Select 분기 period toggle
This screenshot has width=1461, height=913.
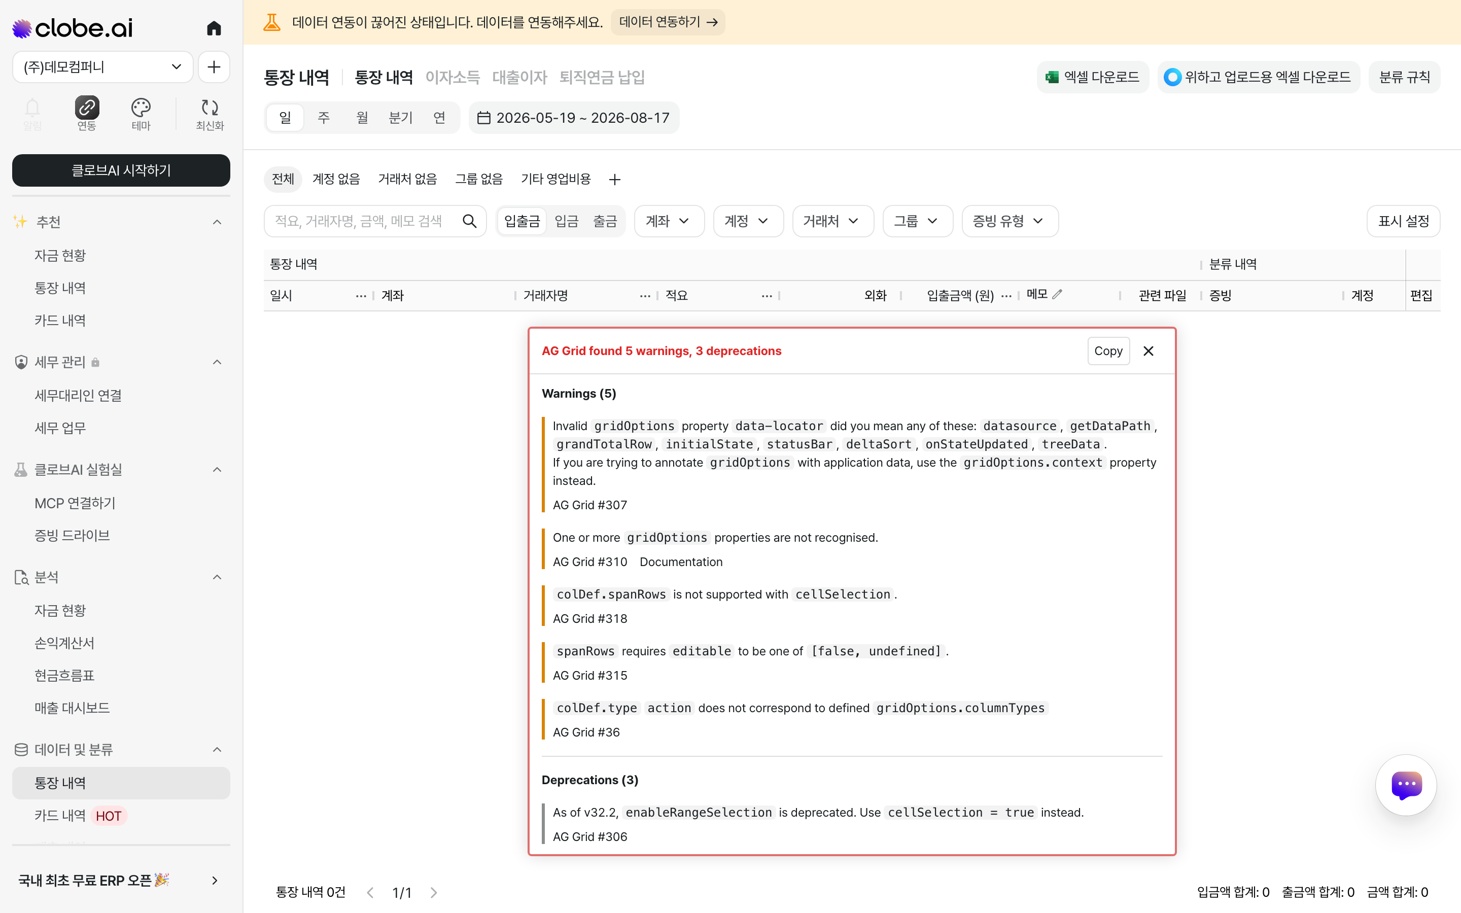(401, 118)
